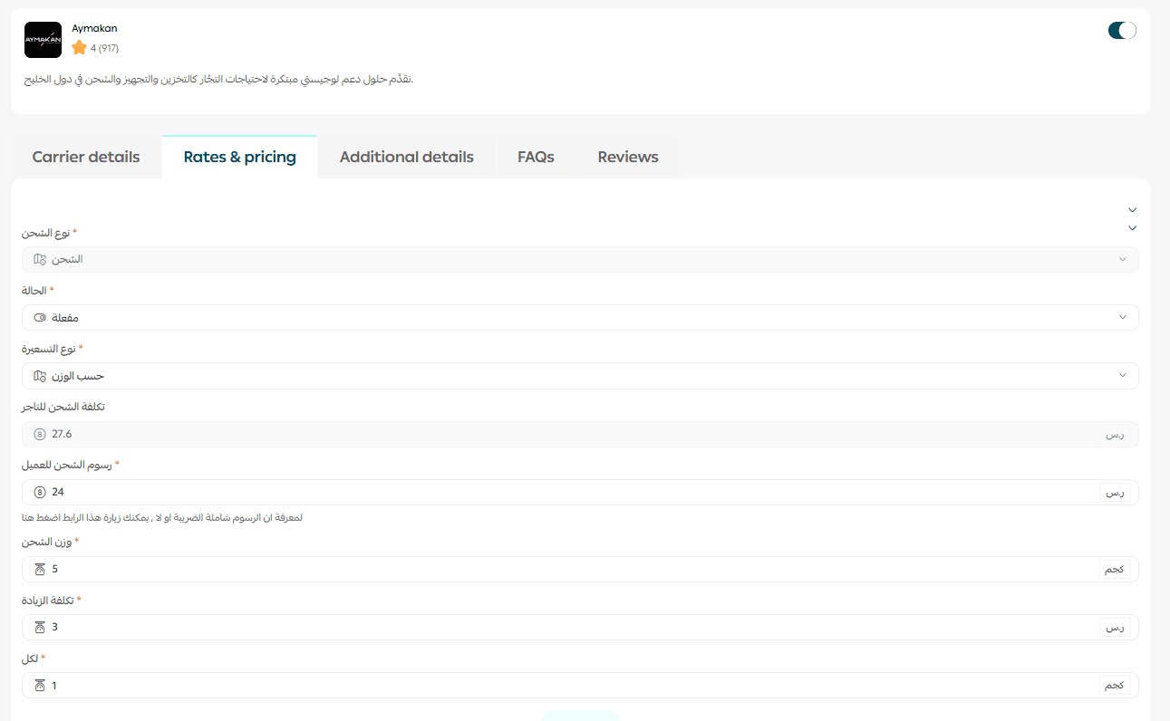Click the orange rating star icon

(79, 48)
